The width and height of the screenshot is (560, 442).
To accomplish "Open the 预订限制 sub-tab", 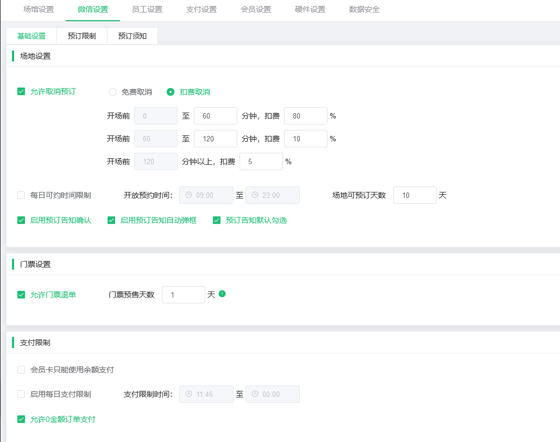I will 81,36.
